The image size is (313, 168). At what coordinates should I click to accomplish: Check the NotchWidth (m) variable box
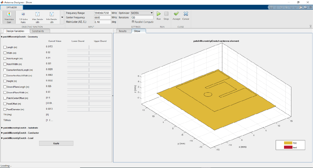point(5,64)
